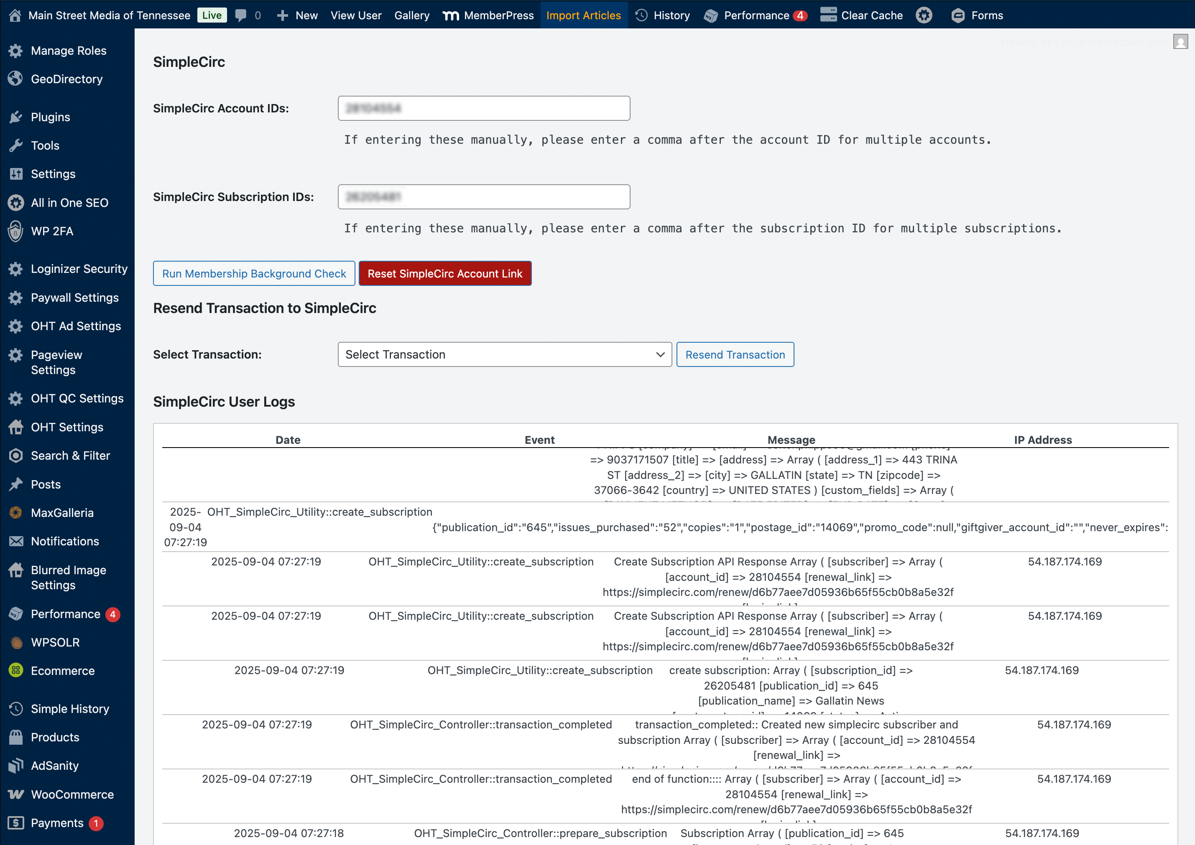Click the prepare_subscription event log entry
Viewport: 1195px width, 845px height.
pyautogui.click(x=540, y=833)
